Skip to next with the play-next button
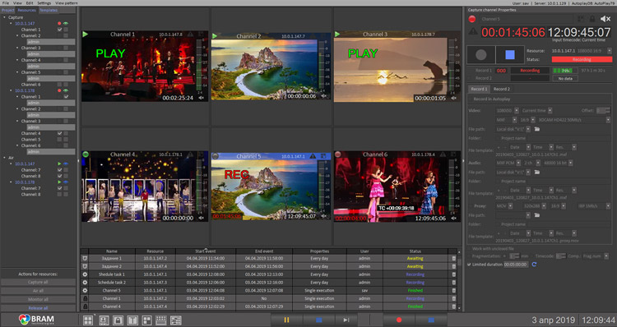Image resolution: width=617 pixels, height=327 pixels. (x=346, y=320)
